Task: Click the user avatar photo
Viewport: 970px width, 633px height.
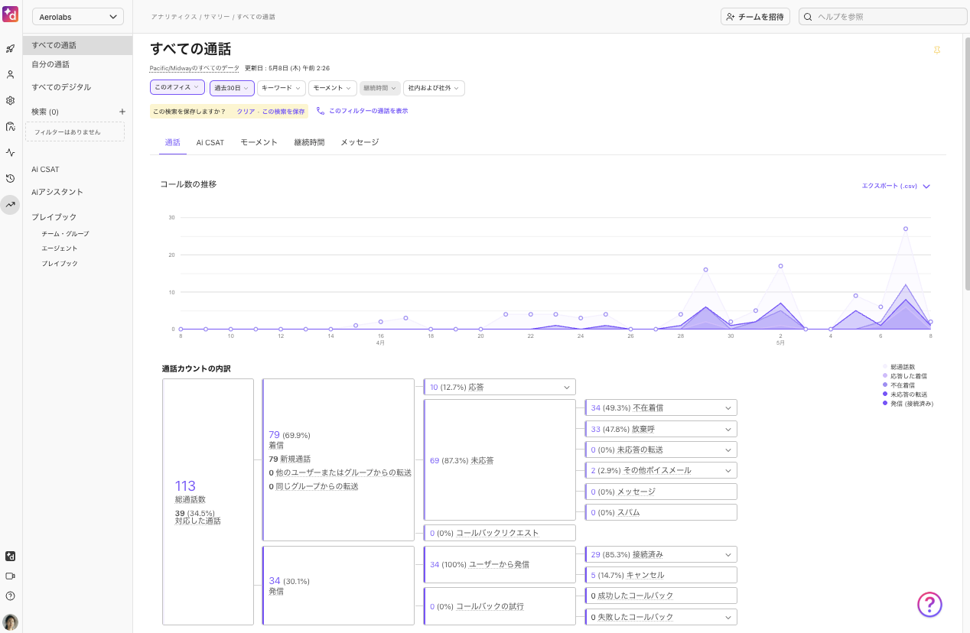Action: click(x=11, y=622)
